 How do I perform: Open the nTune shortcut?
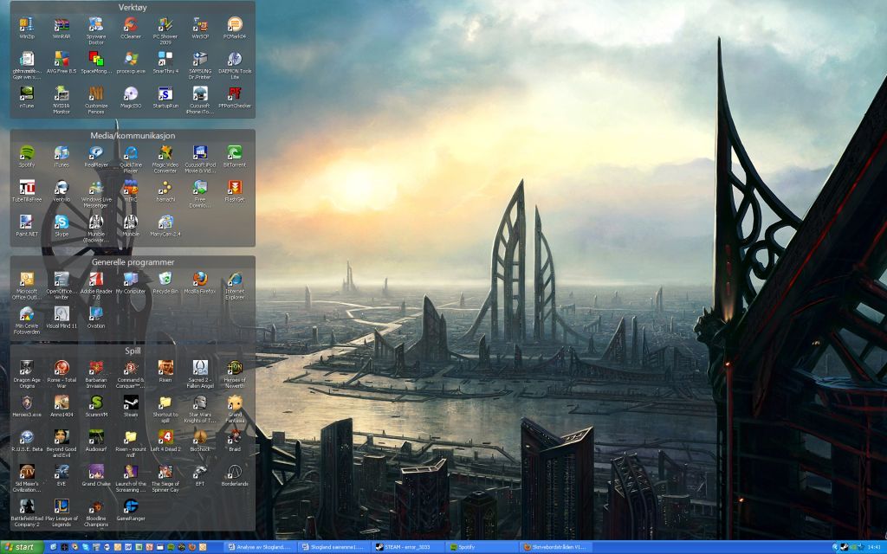point(27,97)
